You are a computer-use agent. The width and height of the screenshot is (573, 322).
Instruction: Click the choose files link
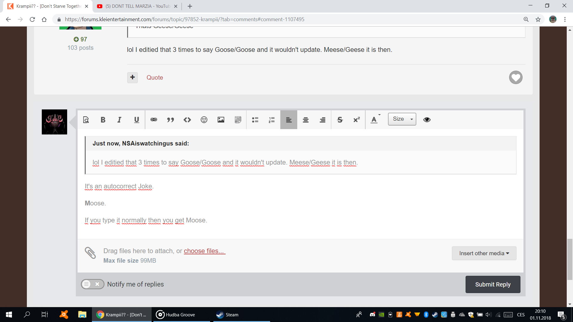tap(204, 251)
